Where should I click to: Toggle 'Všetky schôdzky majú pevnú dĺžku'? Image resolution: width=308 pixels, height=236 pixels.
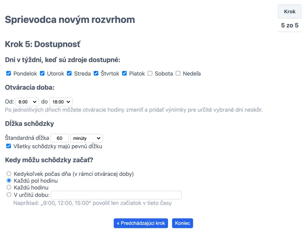pyautogui.click(x=9, y=146)
